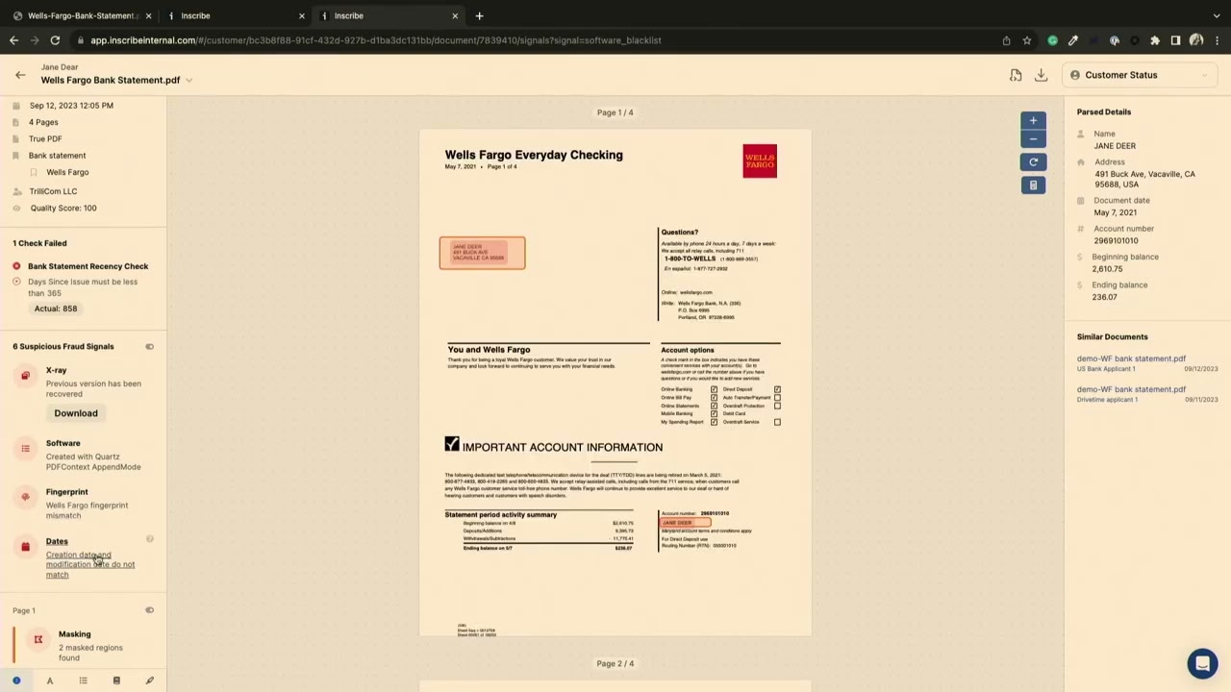Viewport: 1231px width, 692px height.
Task: Zoom out using the minus button
Action: (1032, 138)
